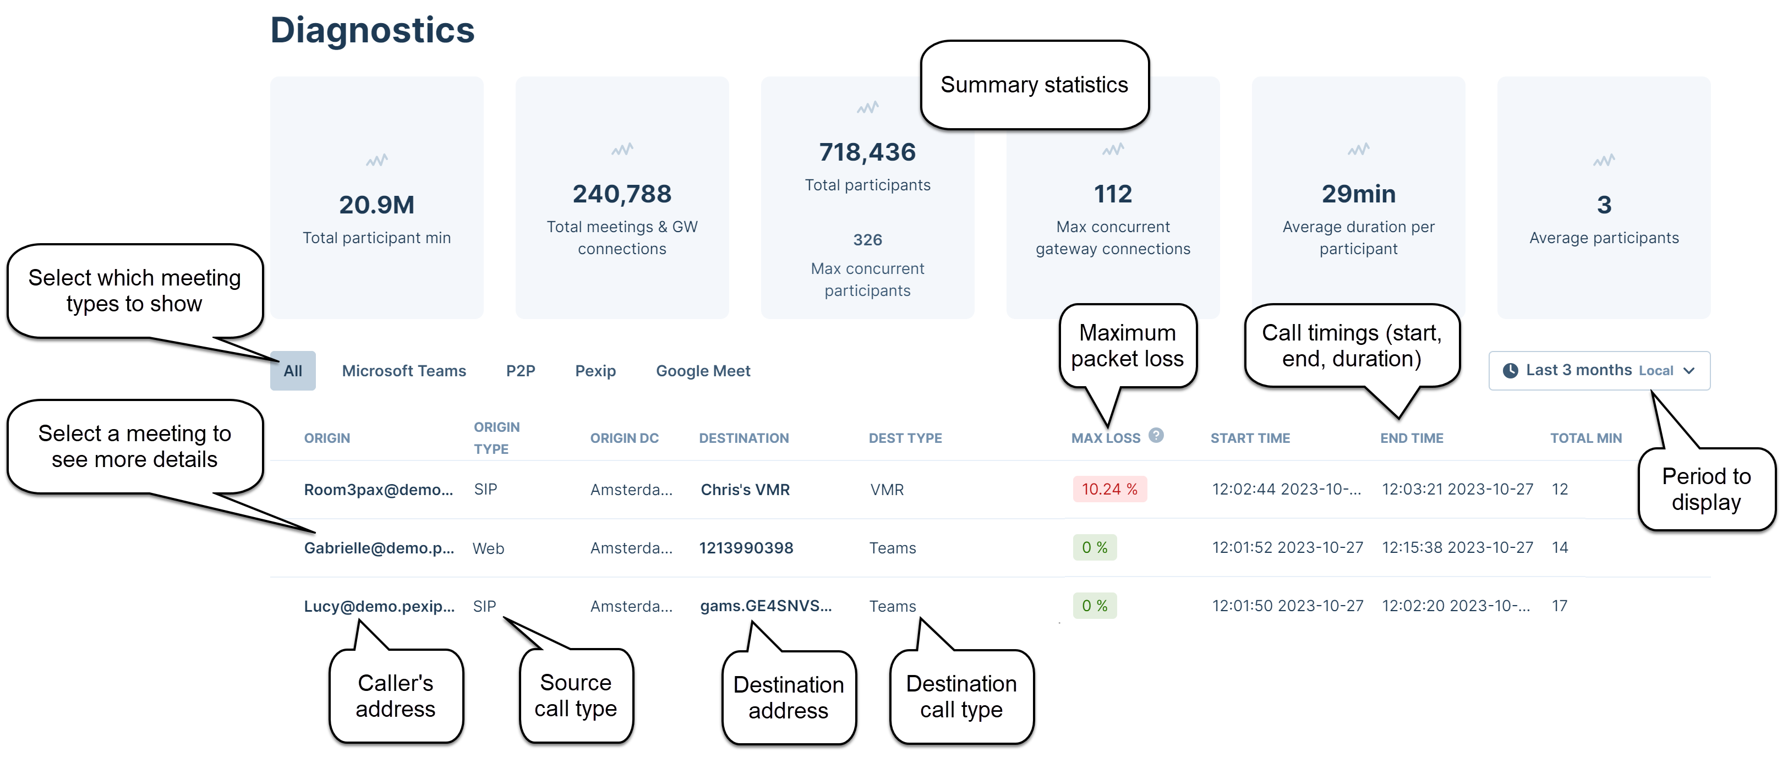Show only Pexip meetings tab

[595, 371]
